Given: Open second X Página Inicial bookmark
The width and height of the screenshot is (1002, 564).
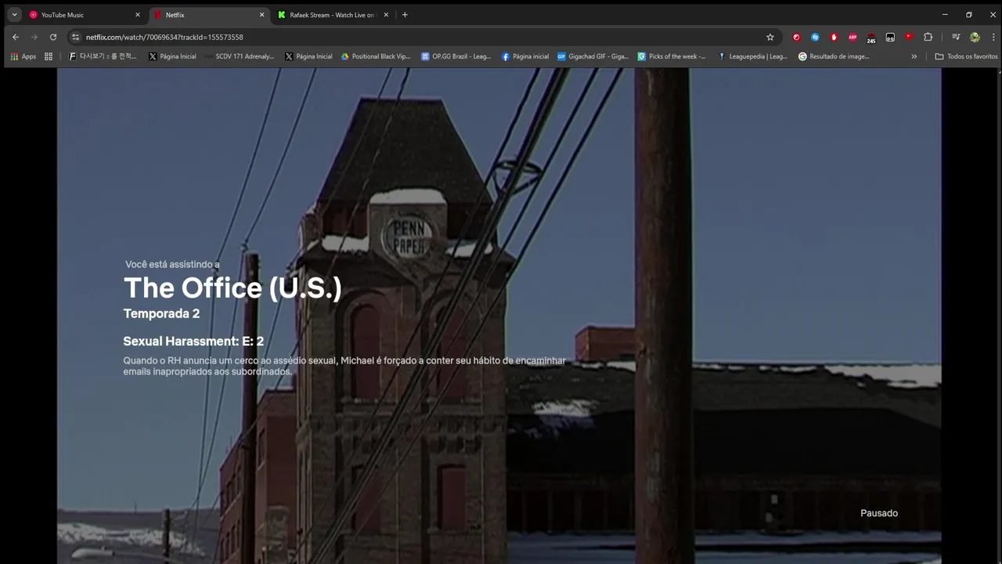Looking at the screenshot, I should pos(308,56).
